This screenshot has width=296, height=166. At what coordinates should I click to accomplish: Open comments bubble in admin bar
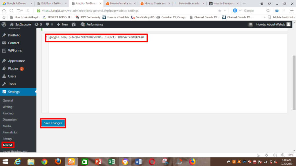coord(49,24)
